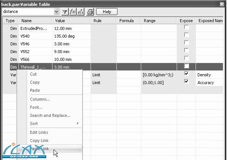Viewport: 227px width, 160px height.
Task: Click the Rule column header
Action: 103,21
